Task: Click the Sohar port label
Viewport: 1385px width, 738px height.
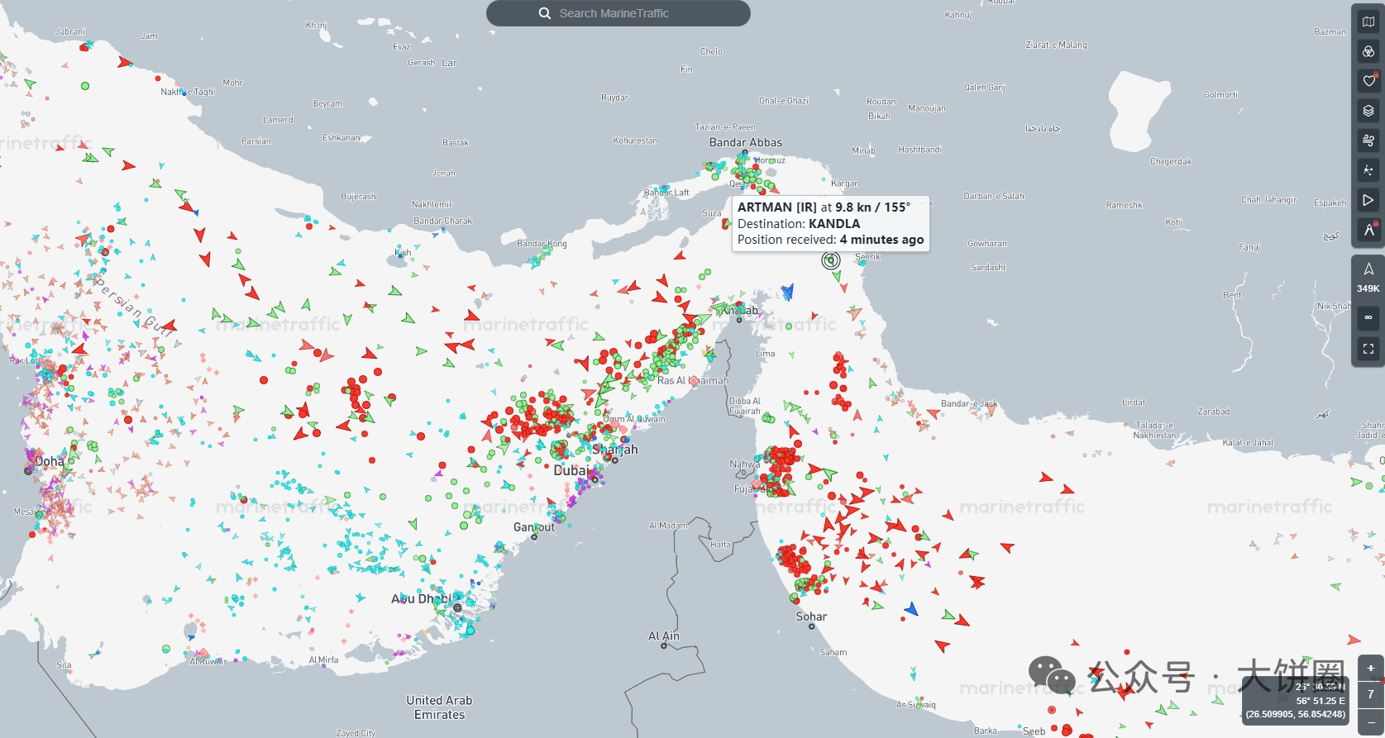Action: tap(811, 617)
